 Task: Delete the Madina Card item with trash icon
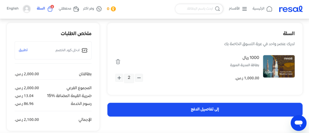coord(118,62)
